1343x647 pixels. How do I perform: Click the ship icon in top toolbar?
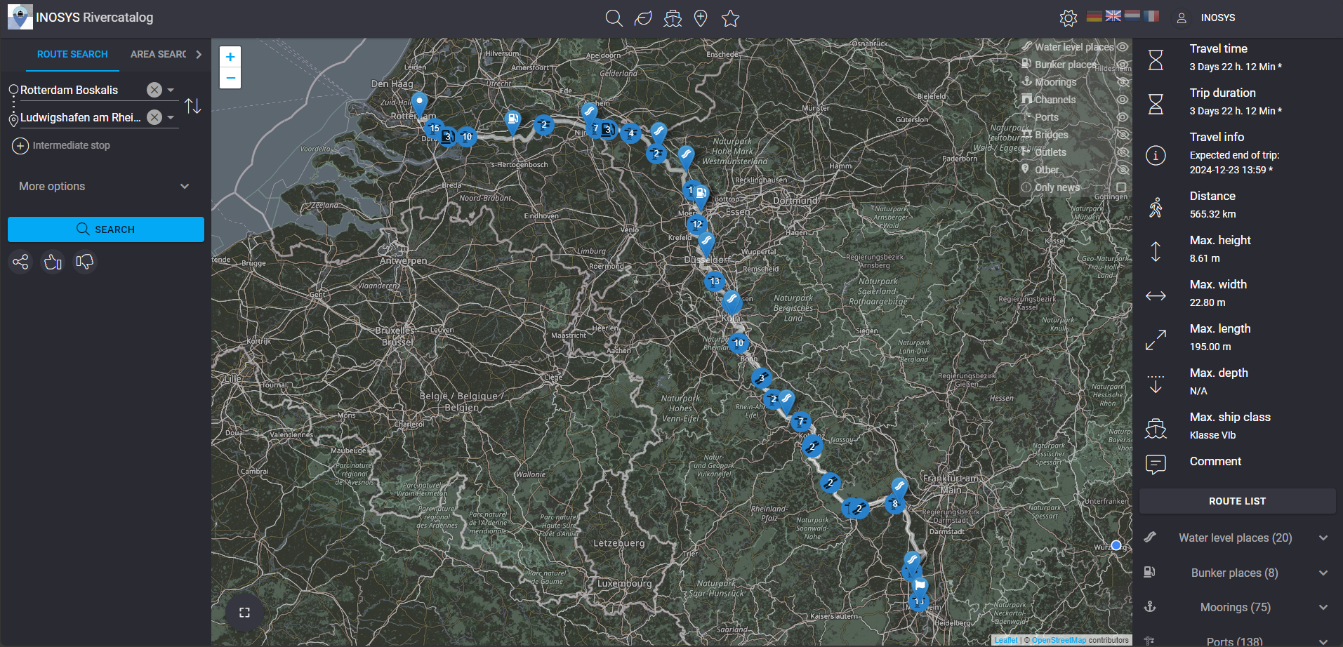[x=673, y=18]
